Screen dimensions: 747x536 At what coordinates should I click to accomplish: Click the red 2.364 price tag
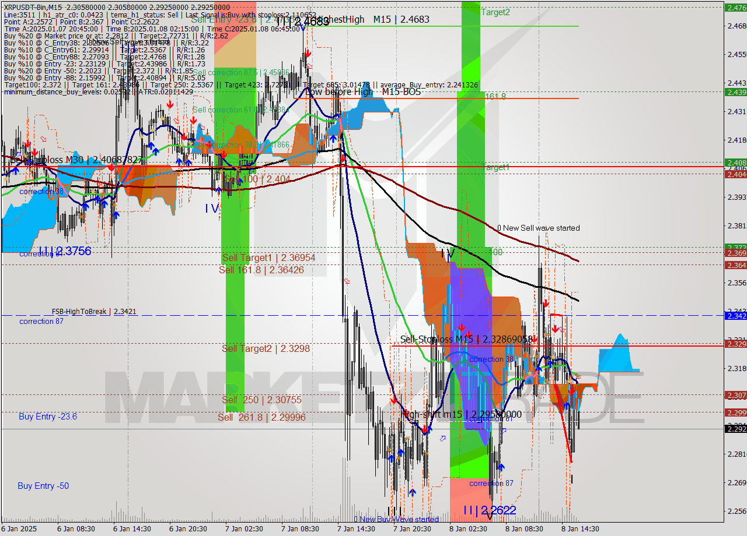click(x=735, y=265)
